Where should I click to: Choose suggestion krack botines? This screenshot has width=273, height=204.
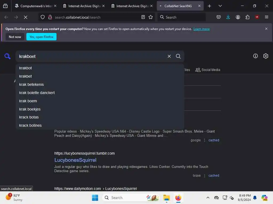pos(100,125)
